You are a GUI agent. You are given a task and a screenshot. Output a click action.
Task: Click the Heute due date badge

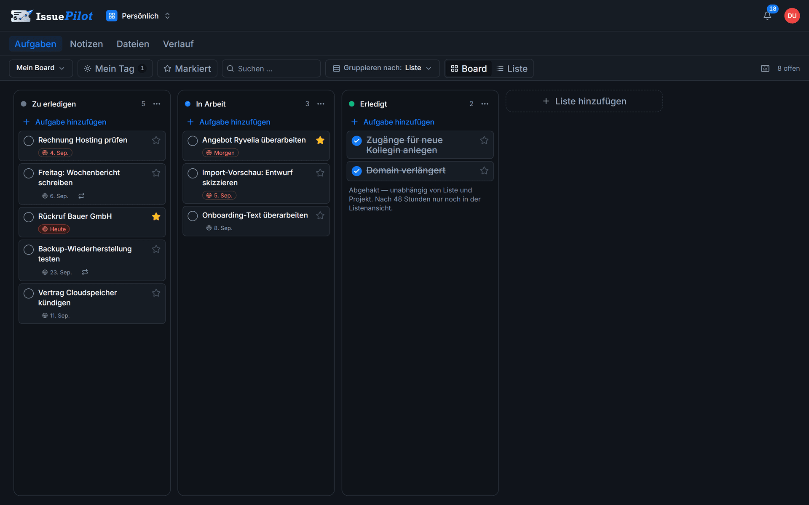tap(54, 229)
